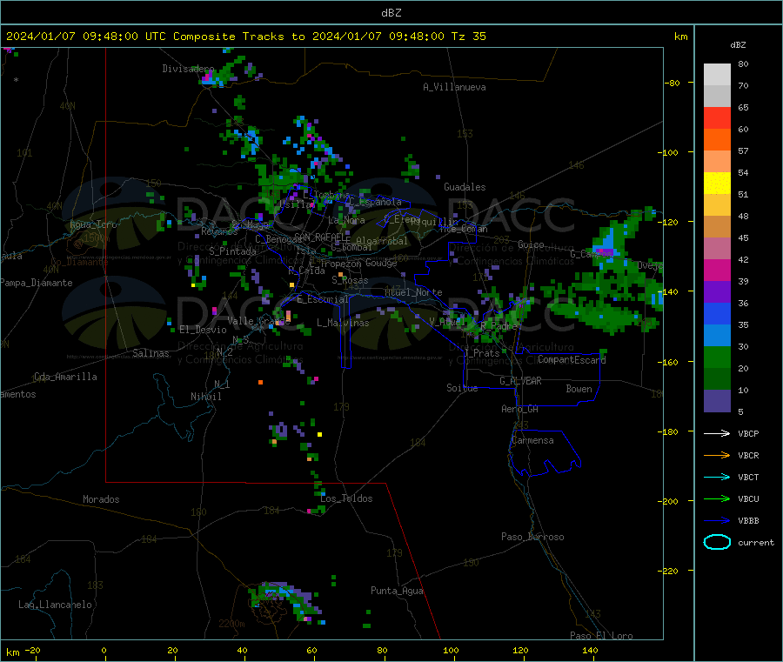Viewport: 783px width, 662px height.
Task: Select the red 60-65 dBZ swatch
Action: [717, 118]
